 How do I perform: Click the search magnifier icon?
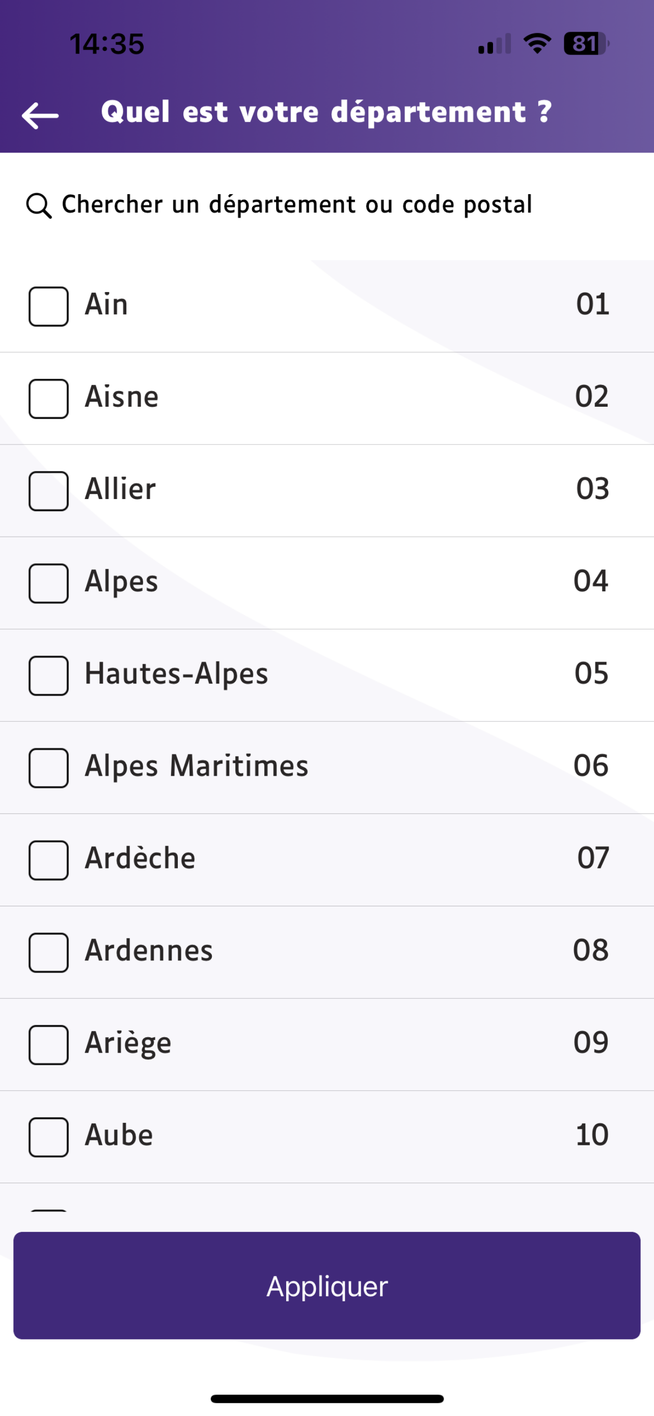39,206
